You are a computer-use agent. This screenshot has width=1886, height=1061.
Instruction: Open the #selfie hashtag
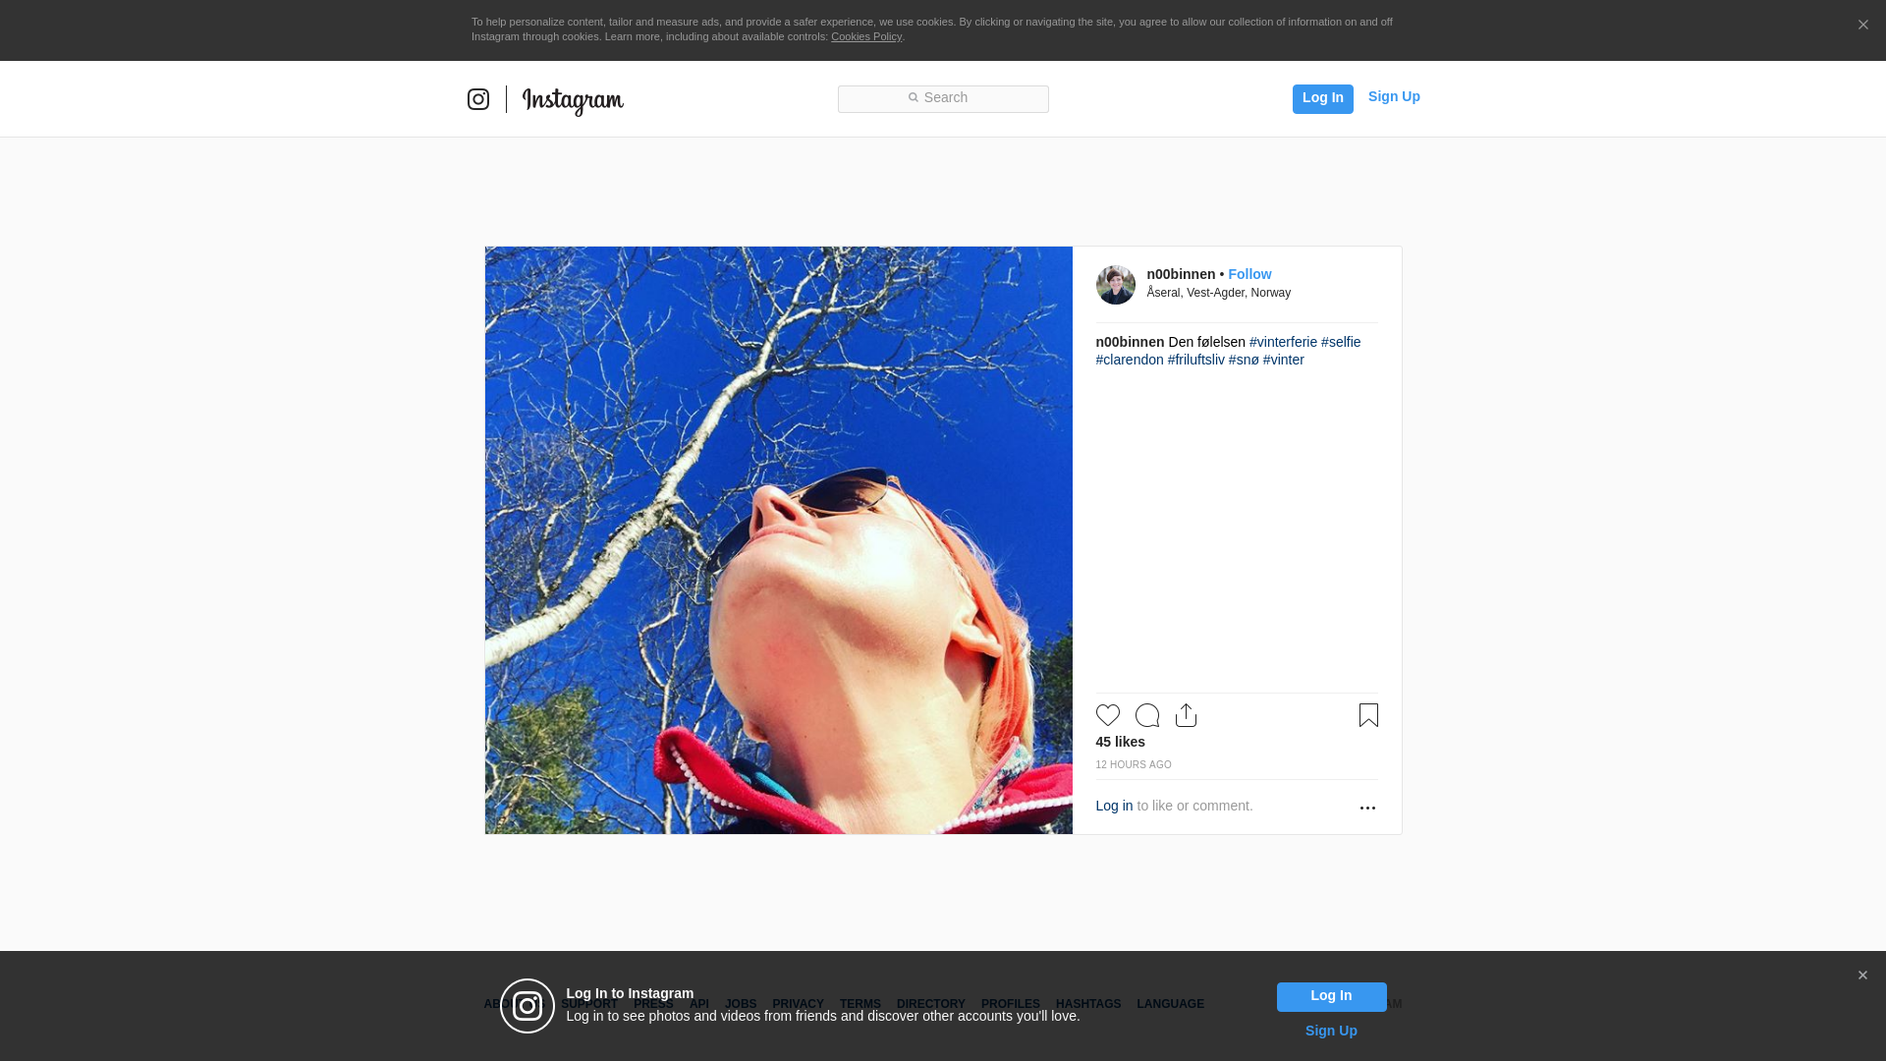(1341, 342)
